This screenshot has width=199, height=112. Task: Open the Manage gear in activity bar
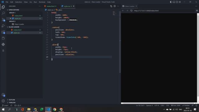3,101
